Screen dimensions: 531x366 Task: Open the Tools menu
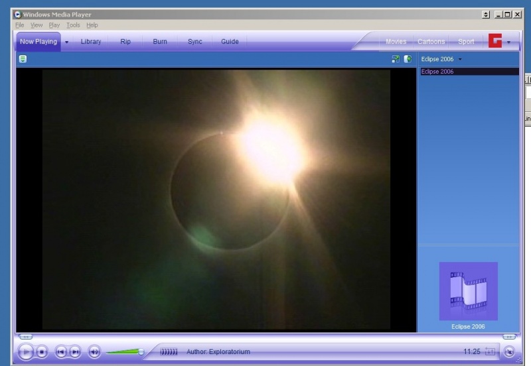(73, 25)
